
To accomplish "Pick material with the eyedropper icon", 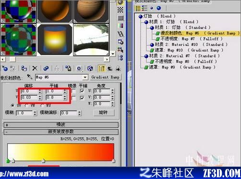I will 30,77.
